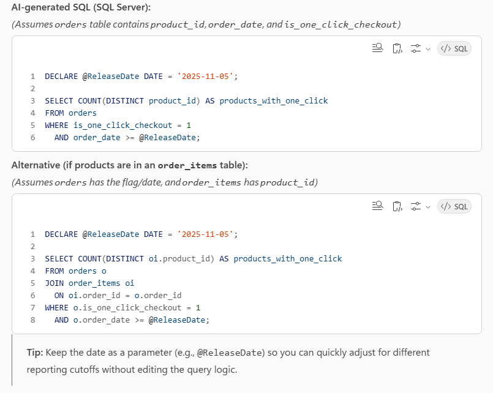The width and height of the screenshot is (493, 393).
Task: Click the find icon in the first code block
Action: point(377,48)
